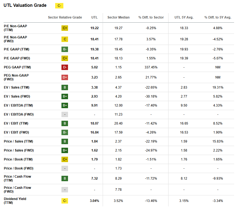Open the 1.76 Price/Book 5Y average link
239x209 pixels.
(184, 159)
